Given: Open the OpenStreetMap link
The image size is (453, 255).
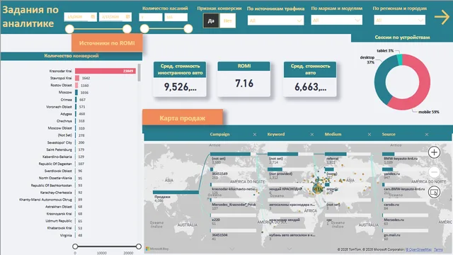Looking at the screenshot, I should [x=418, y=249].
